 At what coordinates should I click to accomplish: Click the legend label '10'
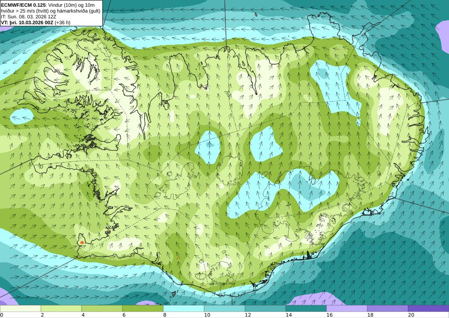[x=207, y=315]
